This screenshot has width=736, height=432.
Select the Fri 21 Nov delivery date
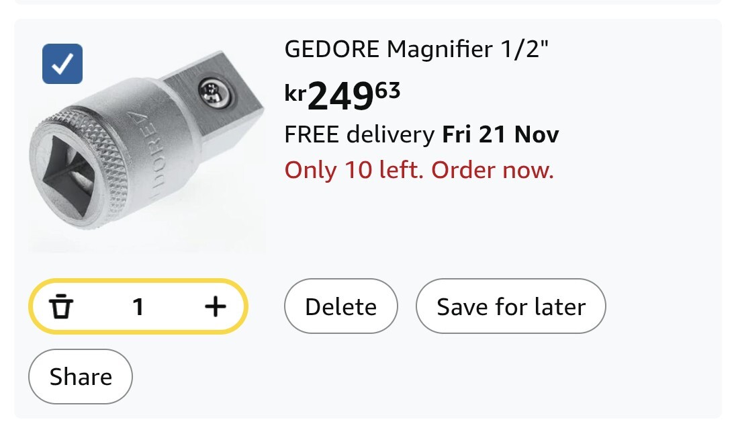[500, 135]
